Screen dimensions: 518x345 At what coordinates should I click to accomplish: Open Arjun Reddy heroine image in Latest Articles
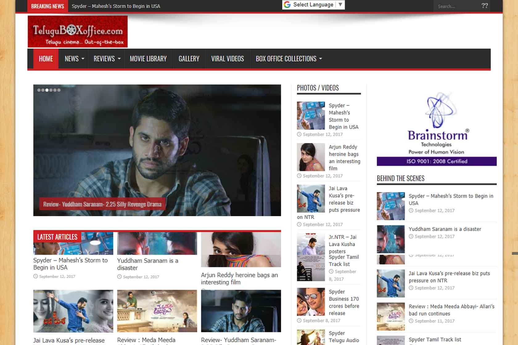click(x=241, y=250)
